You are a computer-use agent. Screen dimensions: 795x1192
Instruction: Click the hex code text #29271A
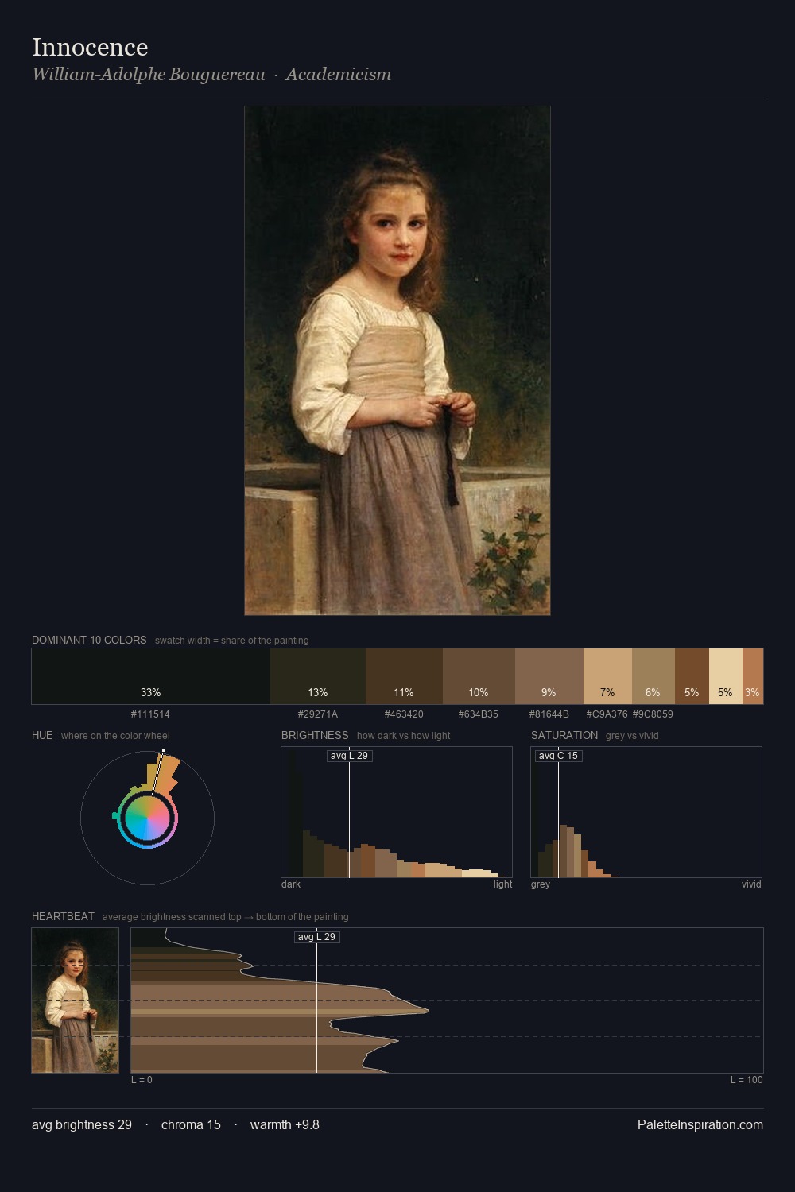318,714
